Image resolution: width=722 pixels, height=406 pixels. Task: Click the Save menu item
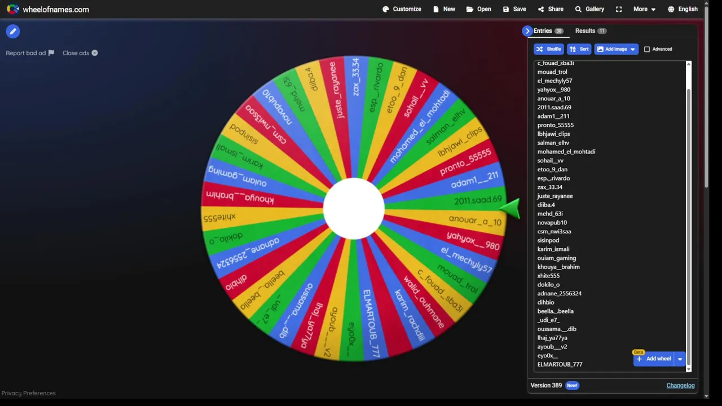pyautogui.click(x=514, y=9)
